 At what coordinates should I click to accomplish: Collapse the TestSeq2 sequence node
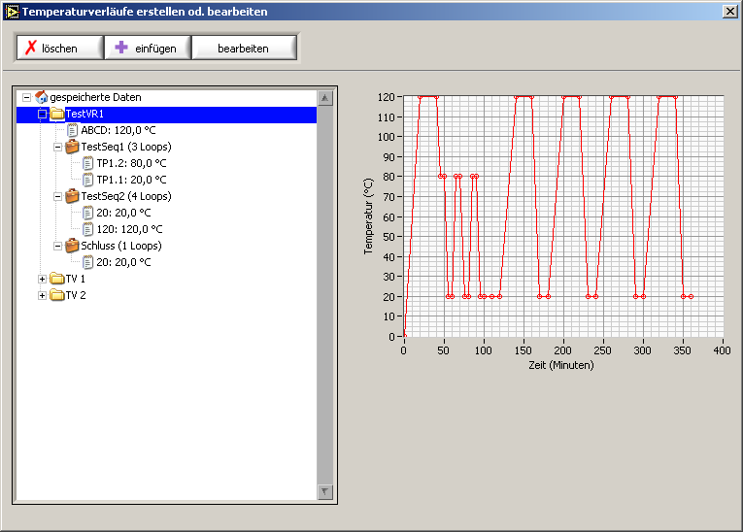pyautogui.click(x=57, y=196)
